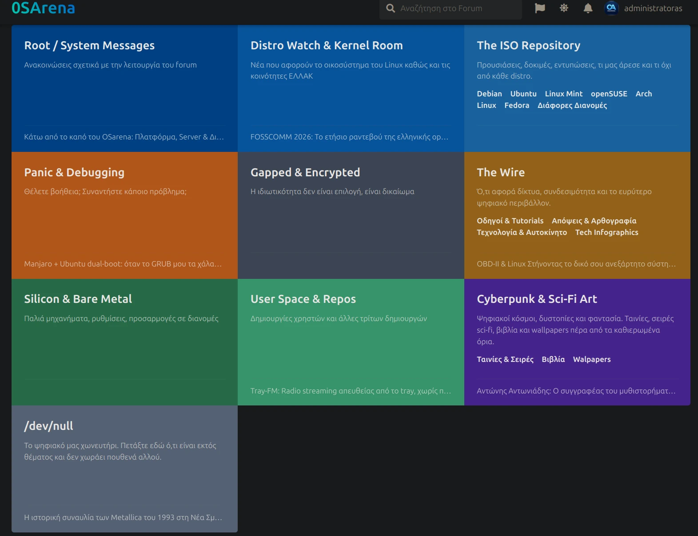Viewport: 698px width, 536px height.
Task: Open the Απόψεις & Αρθογραφία subforum
Action: pos(594,221)
